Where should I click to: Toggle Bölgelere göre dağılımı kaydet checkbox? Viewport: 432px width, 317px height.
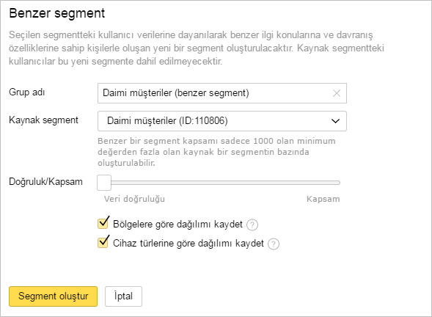[103, 223]
